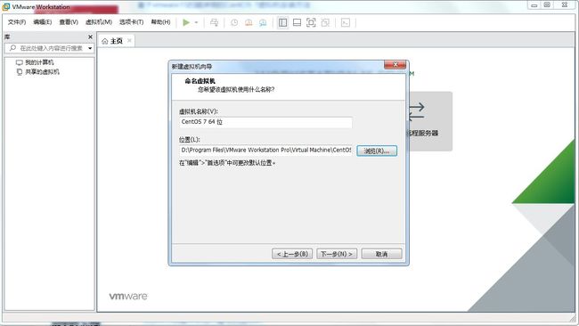The image size is (579, 326).
Task: Take a snapshot using the clock toolbar icon
Action: pyautogui.click(x=234, y=22)
